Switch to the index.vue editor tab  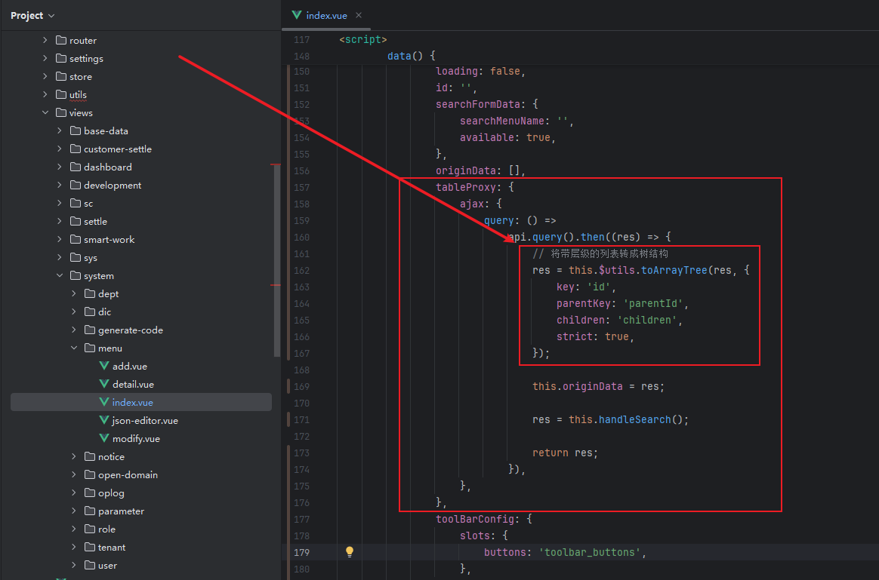pos(326,16)
